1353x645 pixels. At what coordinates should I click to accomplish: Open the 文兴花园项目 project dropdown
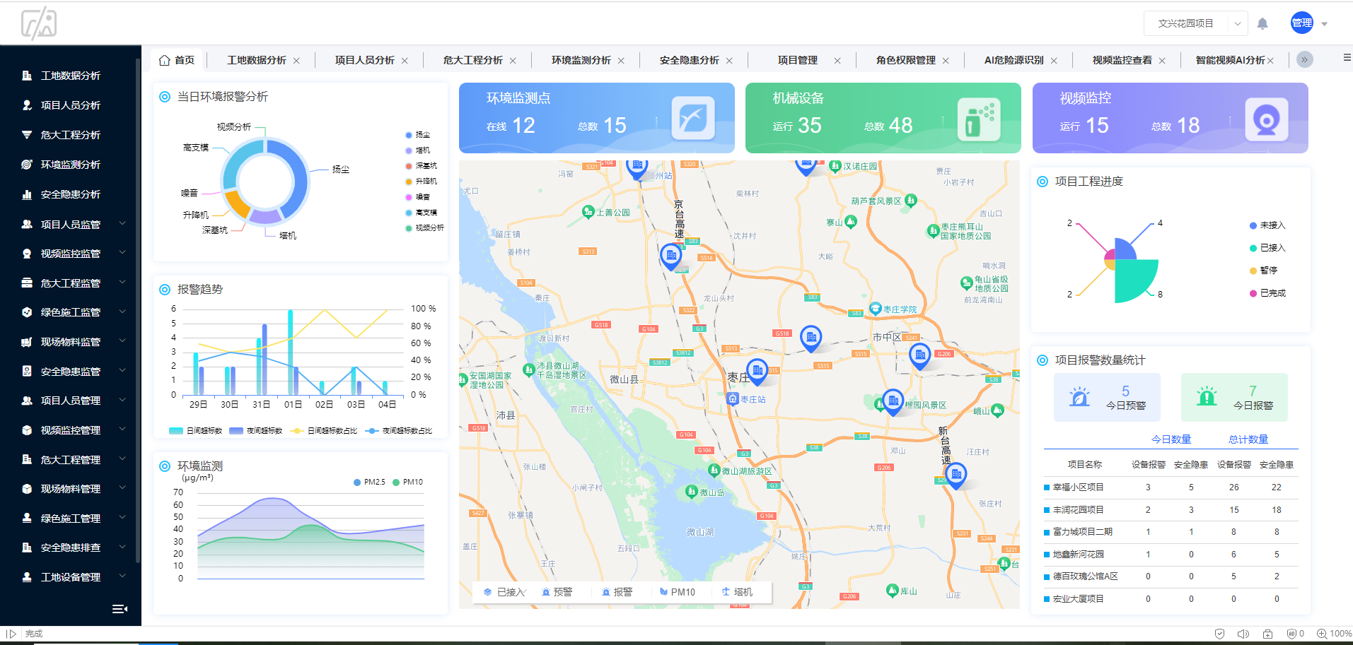(x=1194, y=23)
